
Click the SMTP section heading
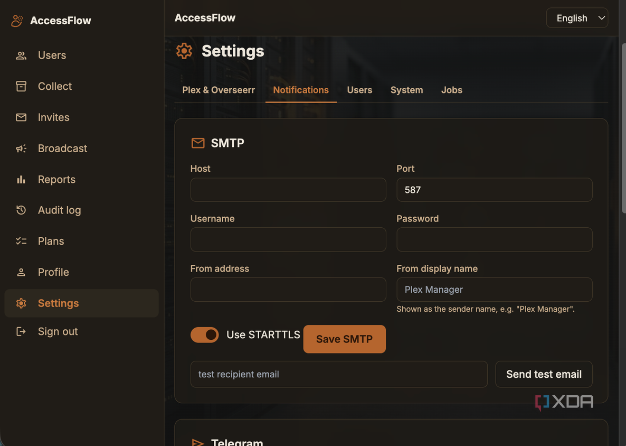click(x=227, y=143)
